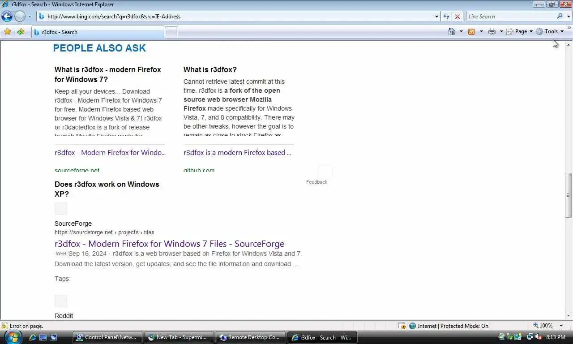Screen dimensions: 573x344
Task: Go back with the Back arrow button
Action: point(7,17)
